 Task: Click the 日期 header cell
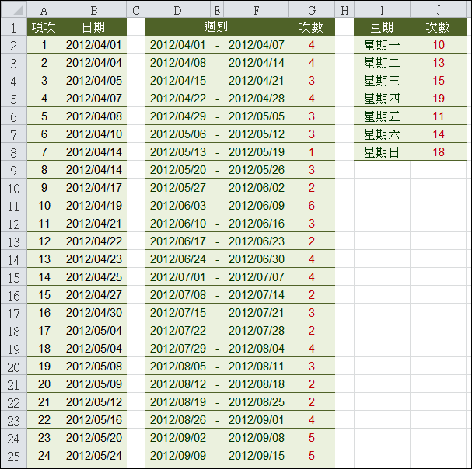[93, 27]
